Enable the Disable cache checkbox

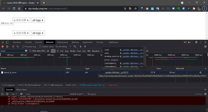click(x=40, y=47)
